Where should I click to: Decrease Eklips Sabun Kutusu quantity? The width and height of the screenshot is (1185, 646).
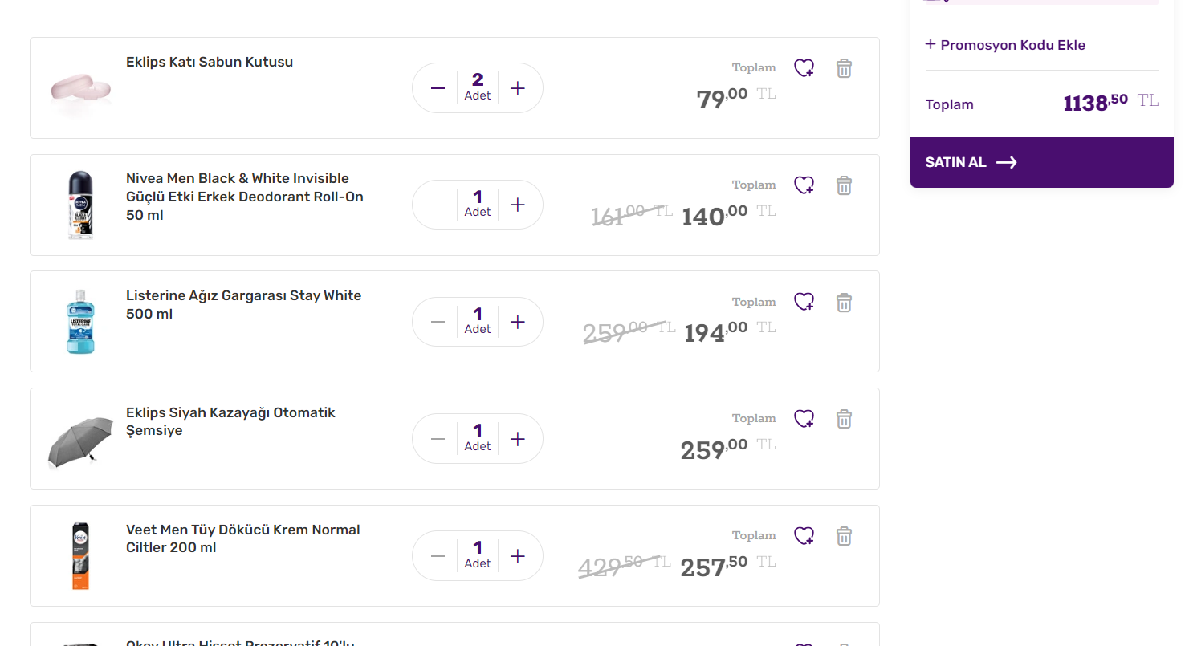pos(438,88)
